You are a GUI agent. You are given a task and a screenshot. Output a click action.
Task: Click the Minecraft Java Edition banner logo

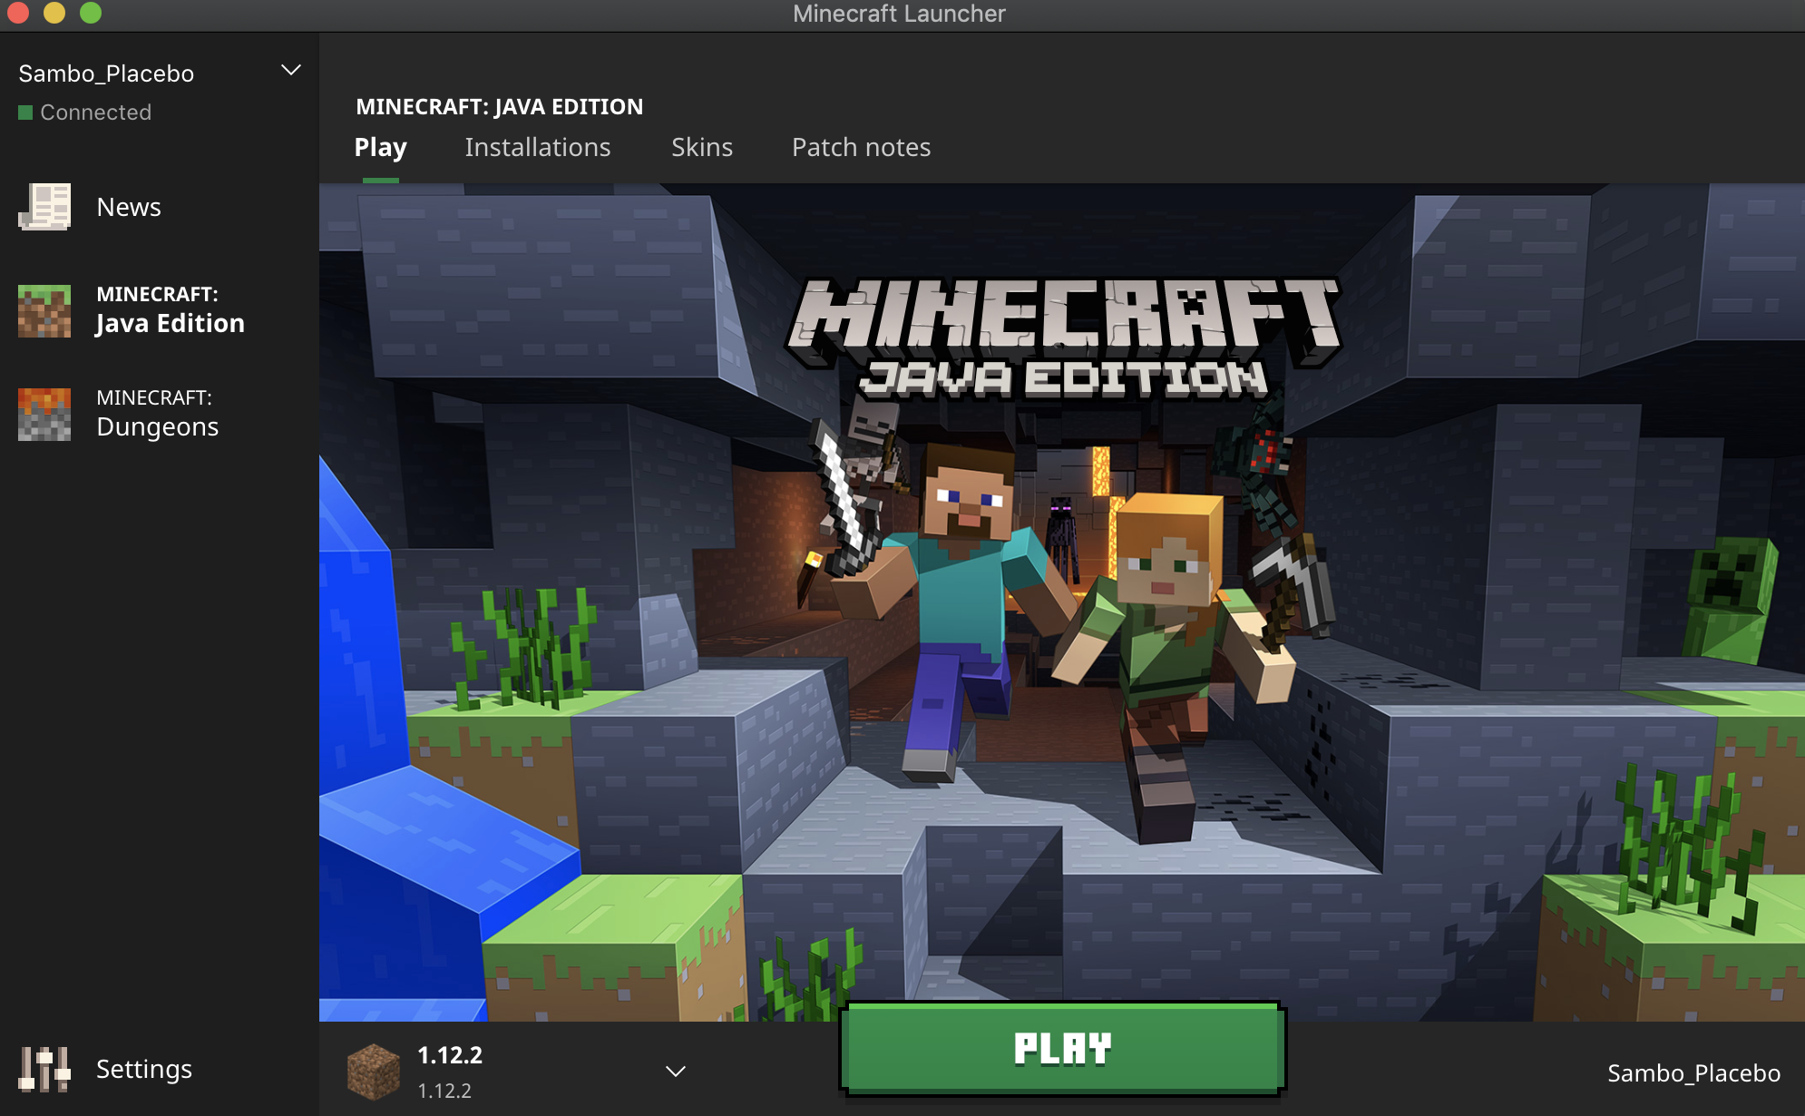coord(1063,338)
